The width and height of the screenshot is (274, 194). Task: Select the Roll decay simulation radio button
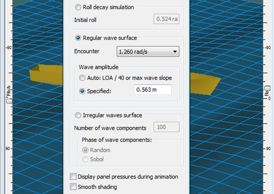78,7
